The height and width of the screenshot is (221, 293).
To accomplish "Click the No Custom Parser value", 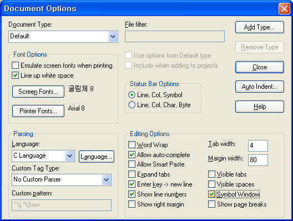I will (x=37, y=179).
